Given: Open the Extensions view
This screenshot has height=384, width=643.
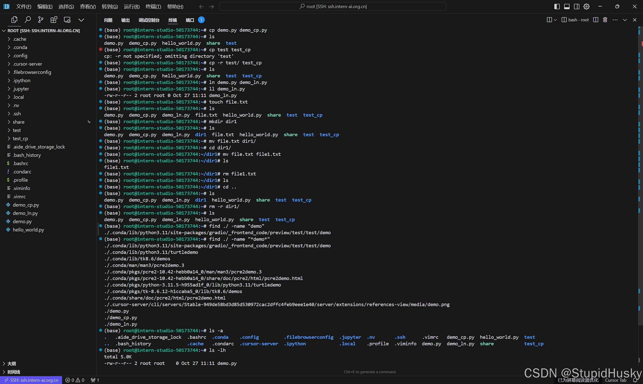Looking at the screenshot, I should 54,19.
